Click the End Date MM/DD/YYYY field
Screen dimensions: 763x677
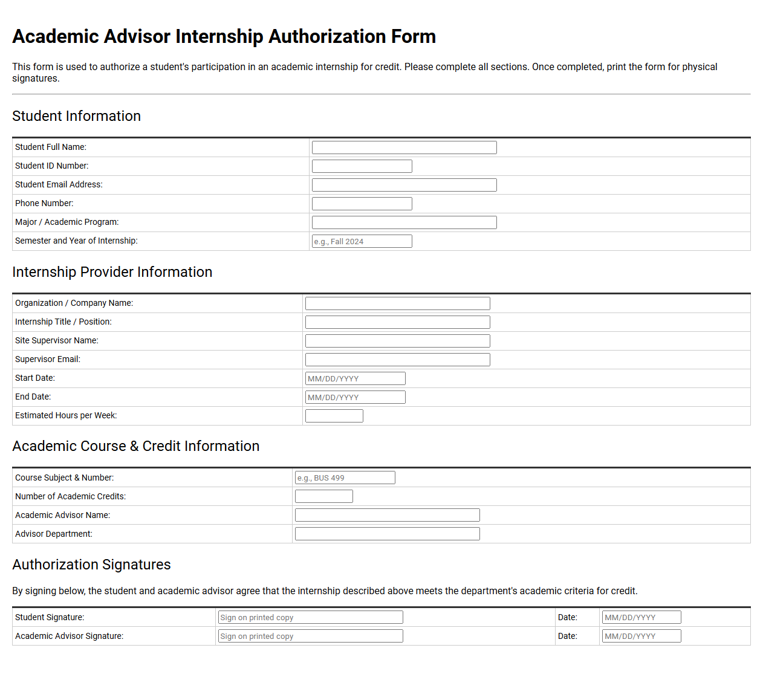coord(356,397)
